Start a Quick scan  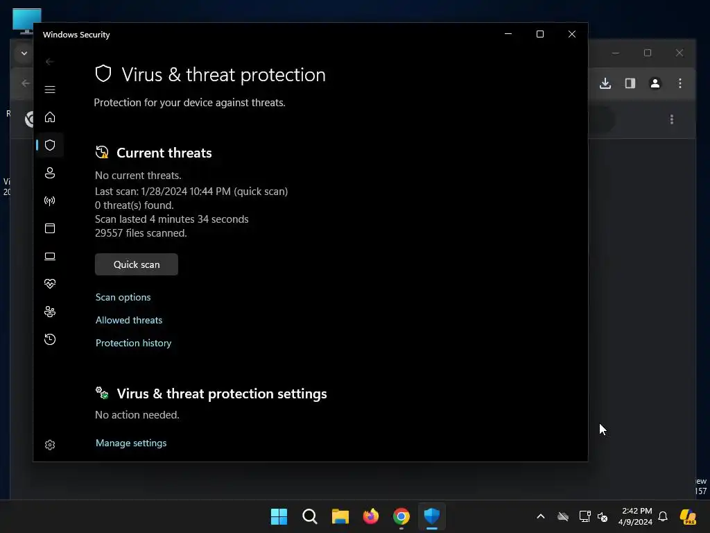pyautogui.click(x=137, y=264)
